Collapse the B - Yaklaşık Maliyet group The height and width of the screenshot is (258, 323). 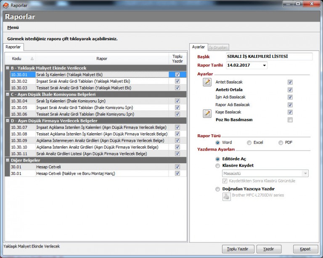point(8,68)
